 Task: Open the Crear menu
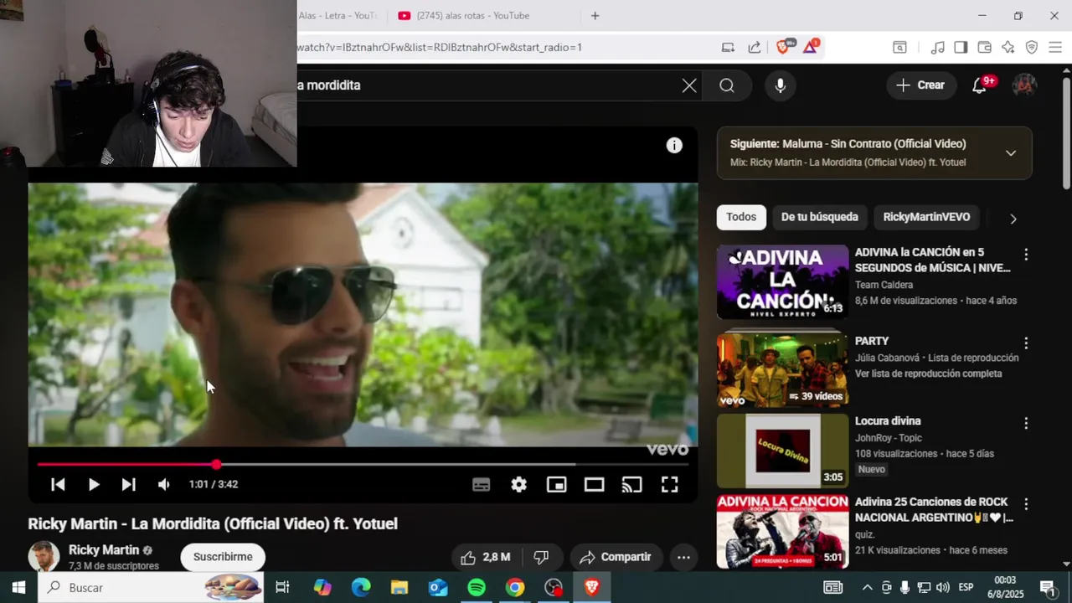(921, 85)
